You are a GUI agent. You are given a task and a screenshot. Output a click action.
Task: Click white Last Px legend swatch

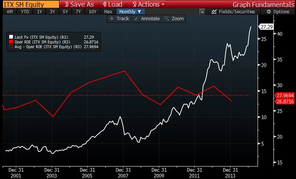tap(11, 37)
